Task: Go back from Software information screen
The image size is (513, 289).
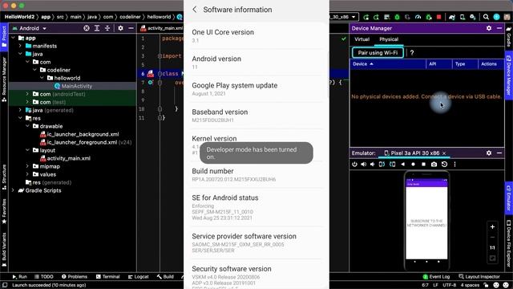Action: click(195, 10)
